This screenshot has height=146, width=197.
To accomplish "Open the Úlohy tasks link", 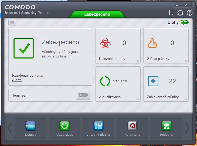I will (x=173, y=22).
